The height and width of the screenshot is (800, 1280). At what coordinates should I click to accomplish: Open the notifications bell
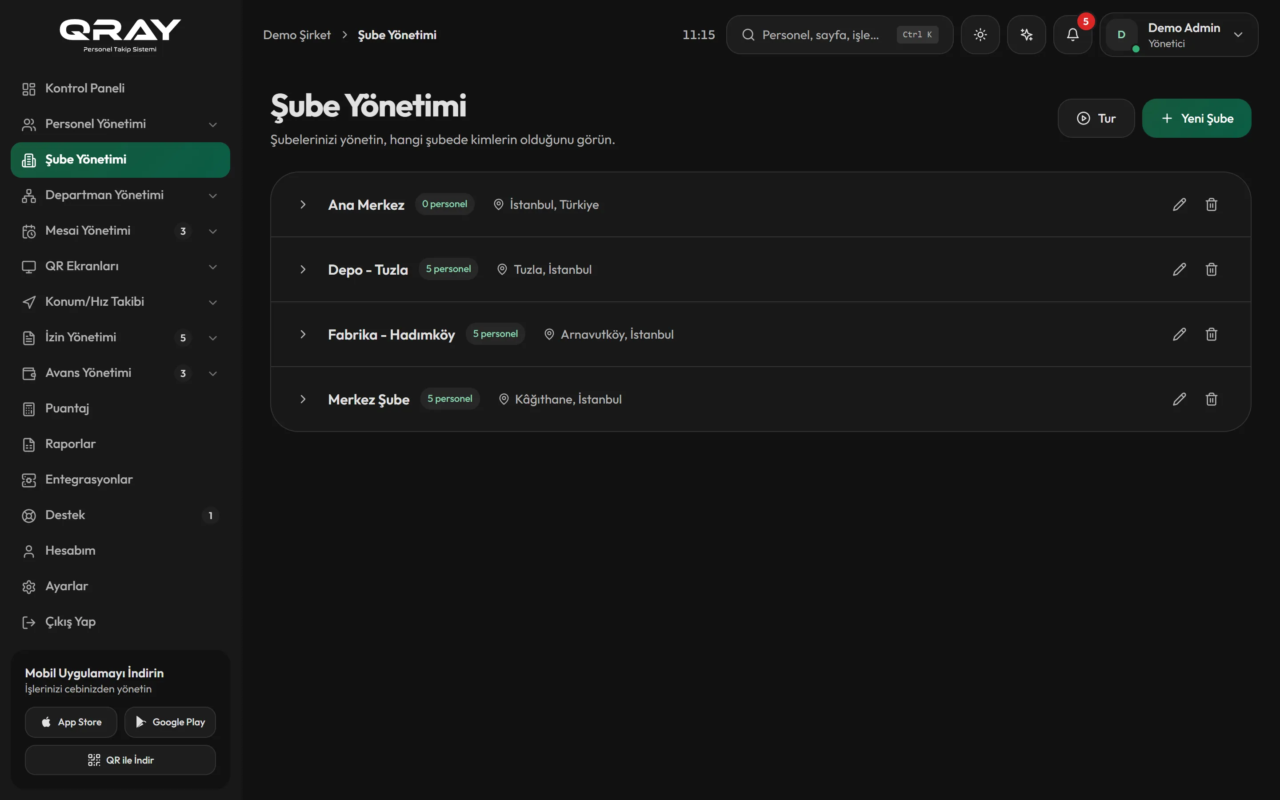(x=1072, y=35)
